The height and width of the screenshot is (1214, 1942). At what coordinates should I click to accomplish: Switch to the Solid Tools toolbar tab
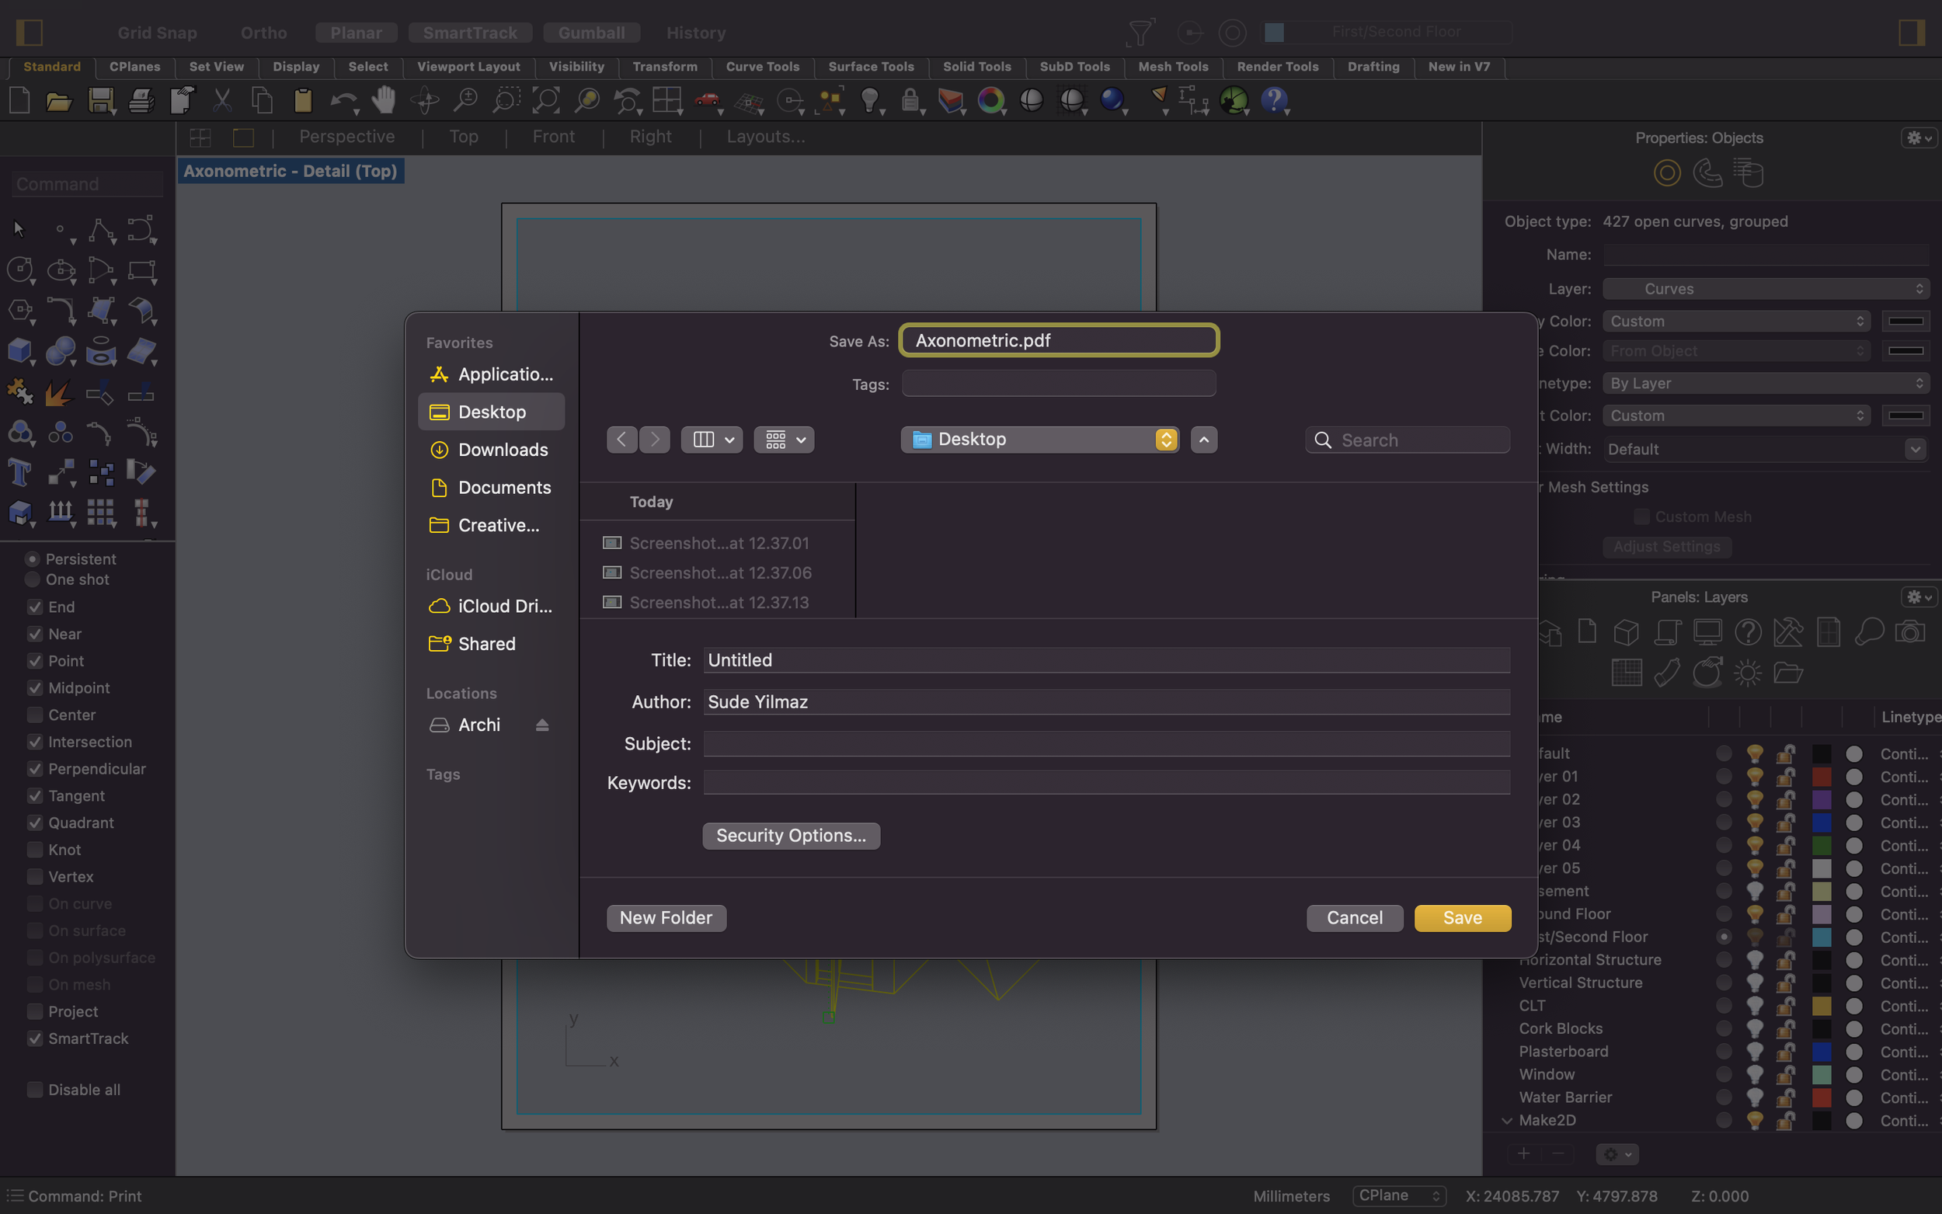pyautogui.click(x=976, y=67)
